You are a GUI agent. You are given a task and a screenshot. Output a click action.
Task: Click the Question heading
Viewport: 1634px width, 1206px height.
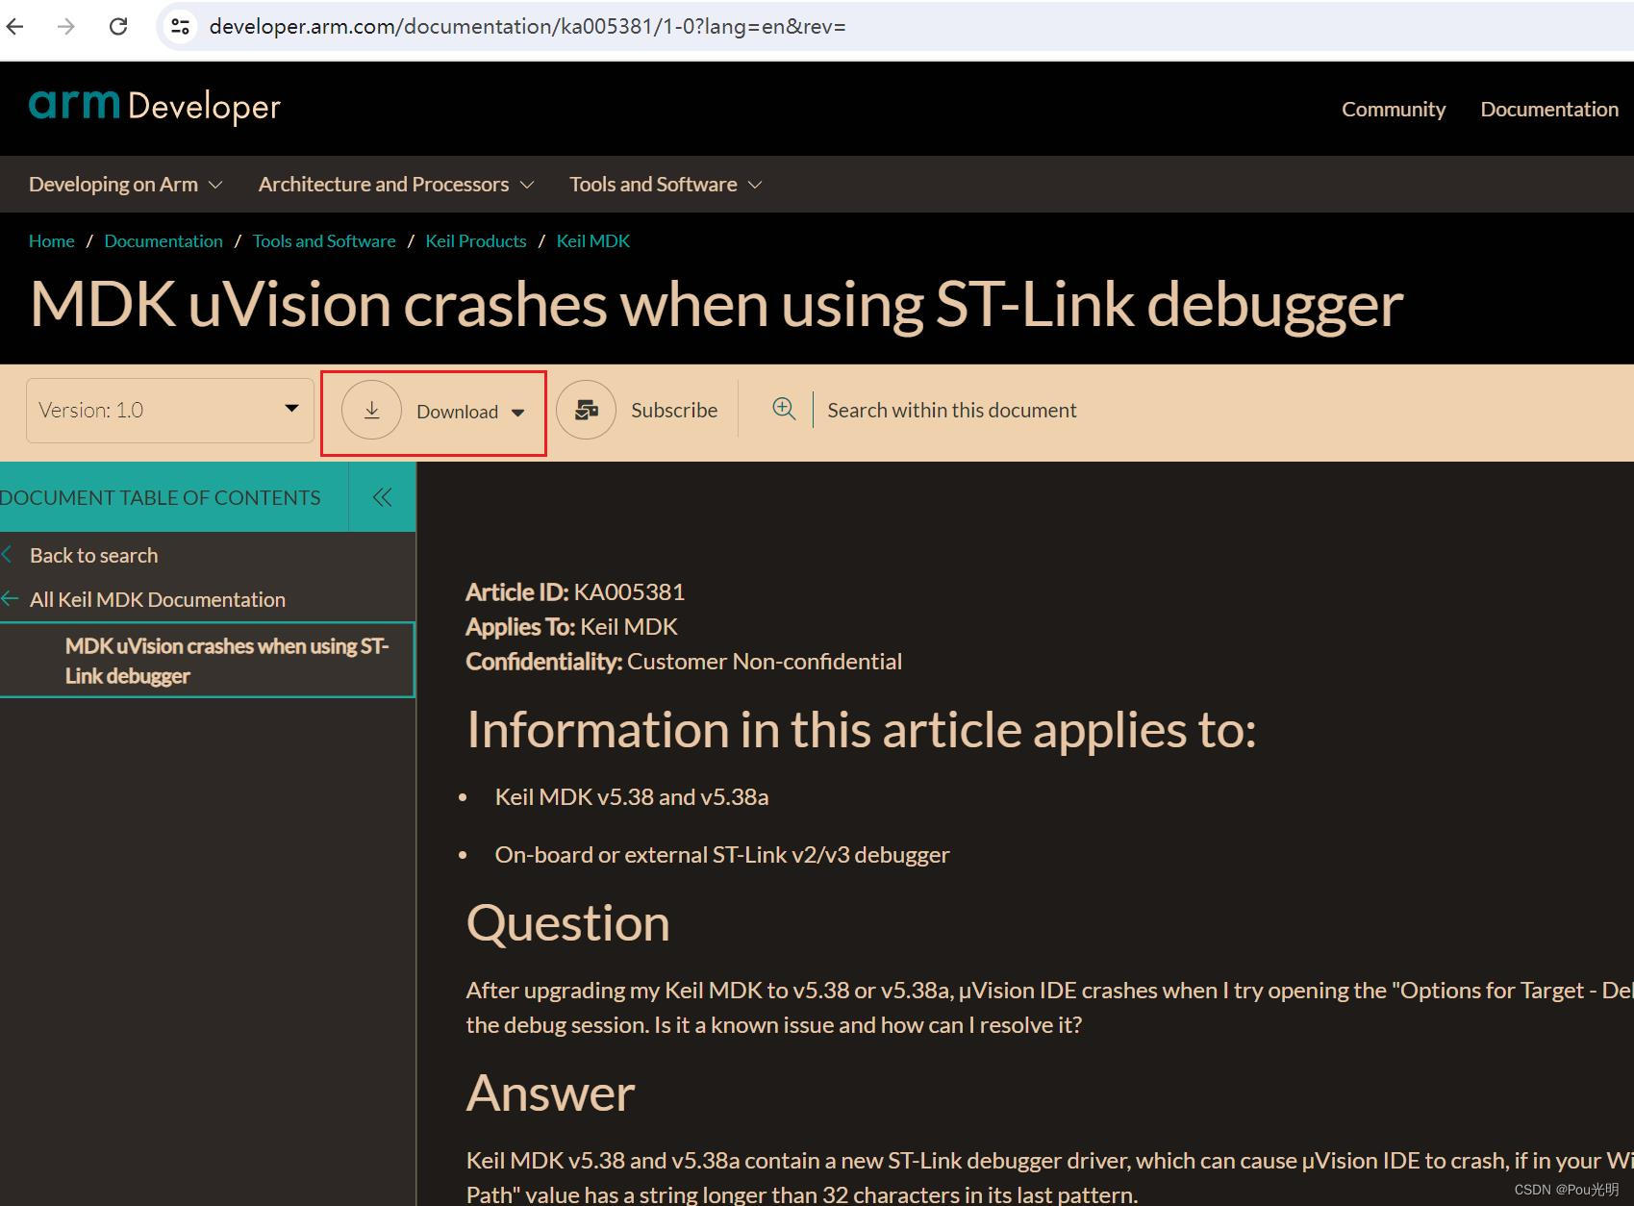pos(567,923)
